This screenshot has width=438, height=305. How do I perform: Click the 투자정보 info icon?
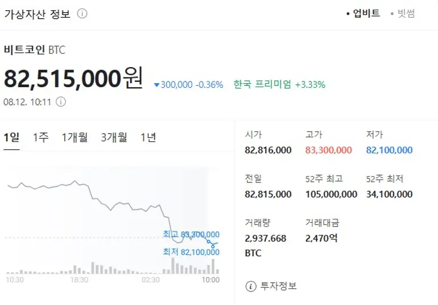point(250,286)
